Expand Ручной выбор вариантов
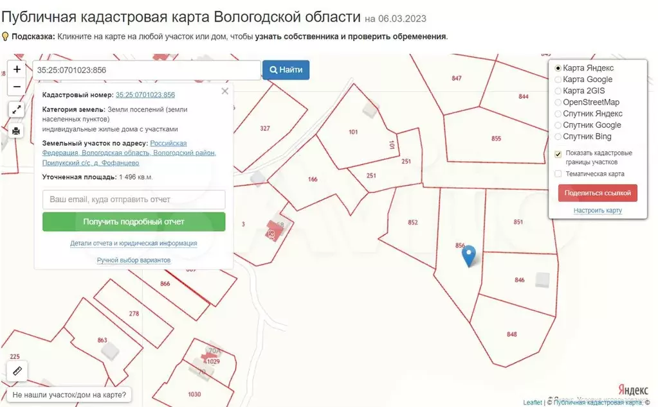658x407 pixels. 134,260
